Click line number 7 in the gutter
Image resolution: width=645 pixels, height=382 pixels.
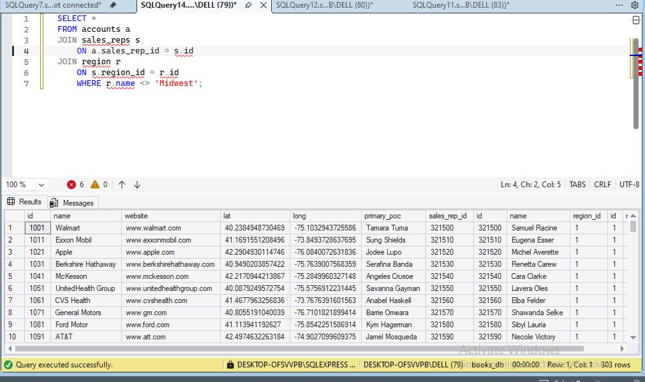[x=26, y=83]
